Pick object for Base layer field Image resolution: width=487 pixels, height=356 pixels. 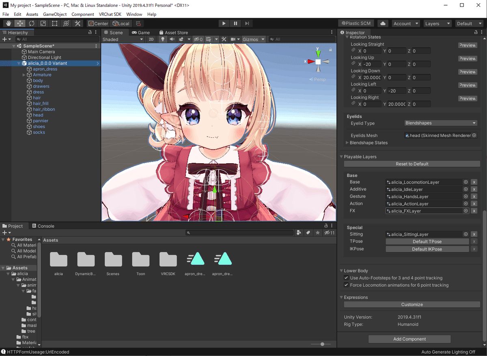(466, 182)
